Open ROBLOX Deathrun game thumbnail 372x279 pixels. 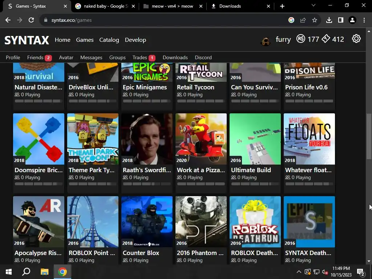pos(255,222)
